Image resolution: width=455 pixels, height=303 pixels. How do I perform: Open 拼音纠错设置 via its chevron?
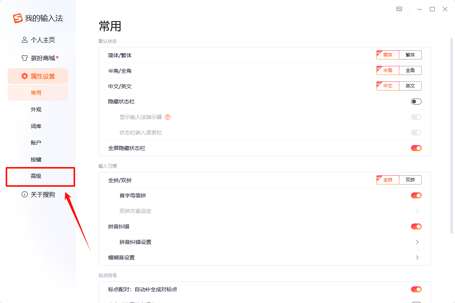coord(417,242)
